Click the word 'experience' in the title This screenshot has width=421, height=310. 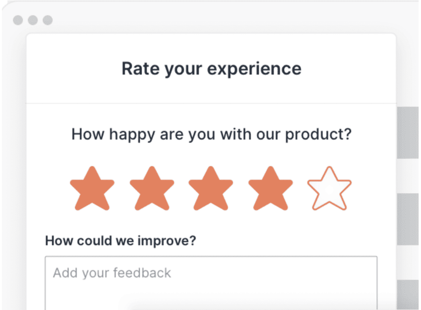[254, 69]
